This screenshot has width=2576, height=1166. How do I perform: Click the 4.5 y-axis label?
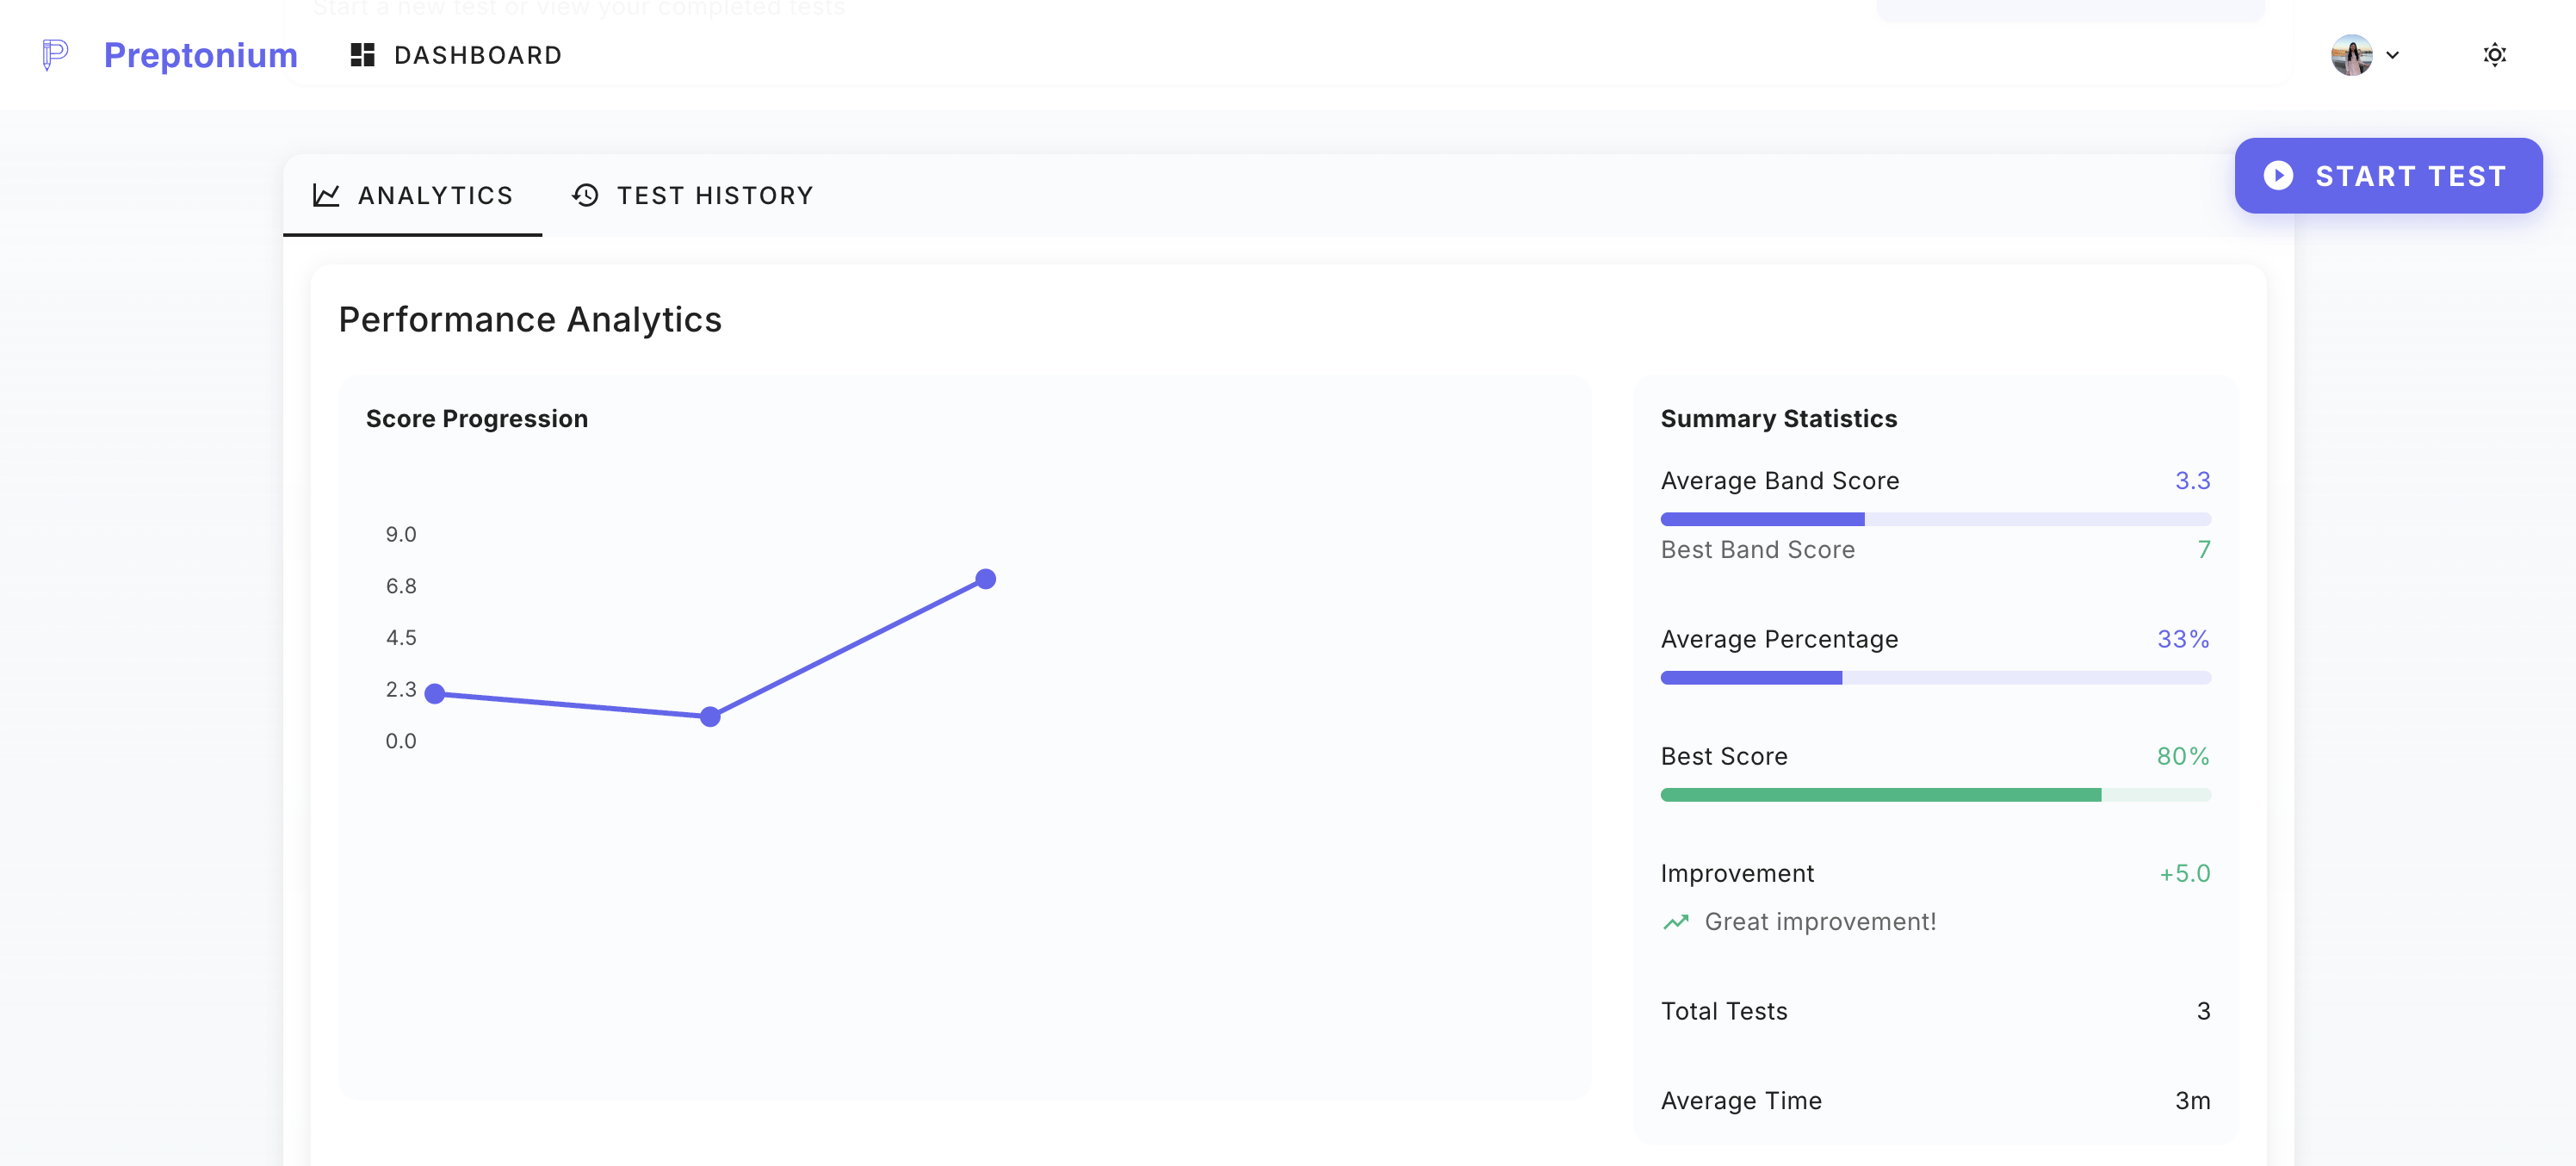pos(401,638)
